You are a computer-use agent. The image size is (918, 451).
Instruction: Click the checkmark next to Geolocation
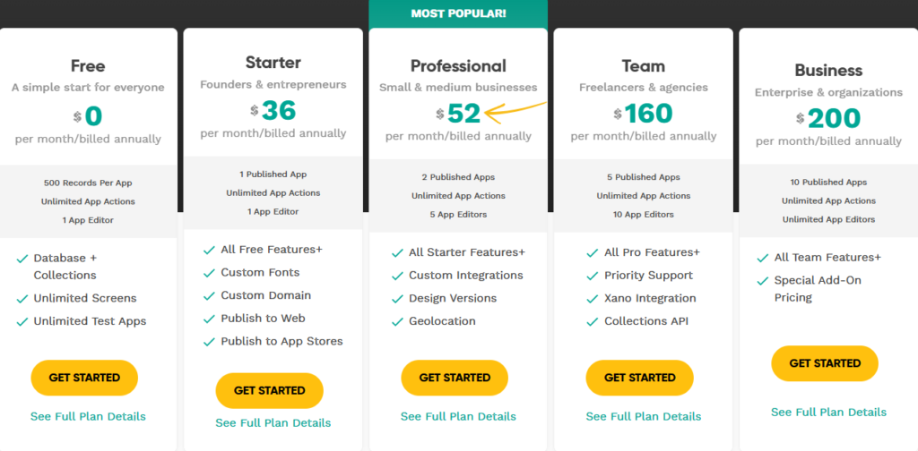point(397,321)
